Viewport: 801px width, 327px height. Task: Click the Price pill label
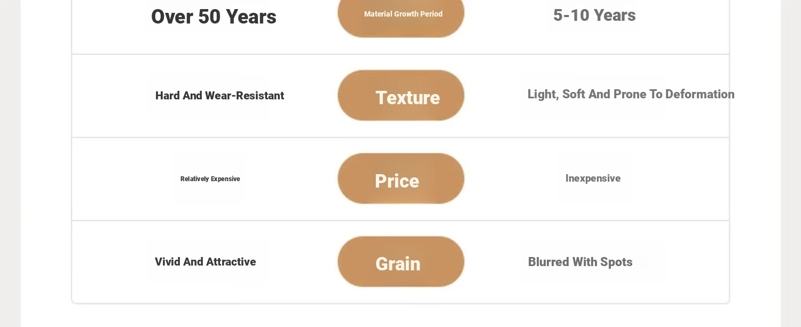401,178
